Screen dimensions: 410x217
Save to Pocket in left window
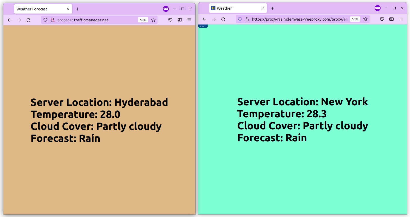coord(170,20)
